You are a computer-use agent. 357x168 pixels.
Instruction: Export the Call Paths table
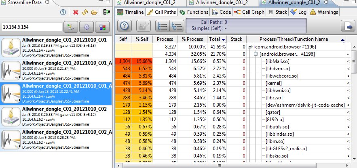pyautogui.click(x=348, y=26)
